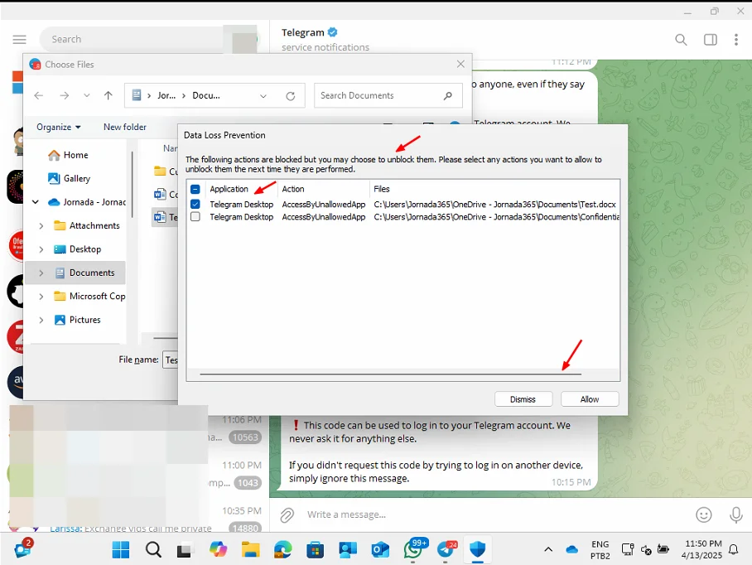Go forward in Choose Files dialog

coord(65,95)
